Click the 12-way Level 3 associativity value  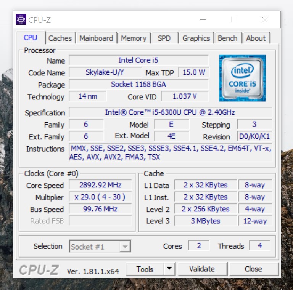point(255,221)
